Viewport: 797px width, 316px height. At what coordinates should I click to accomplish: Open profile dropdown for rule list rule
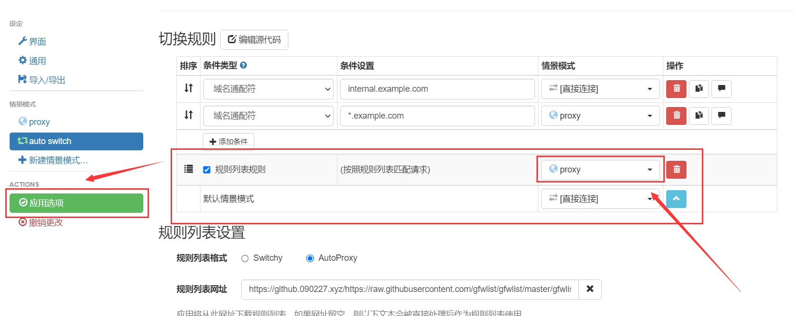(600, 170)
